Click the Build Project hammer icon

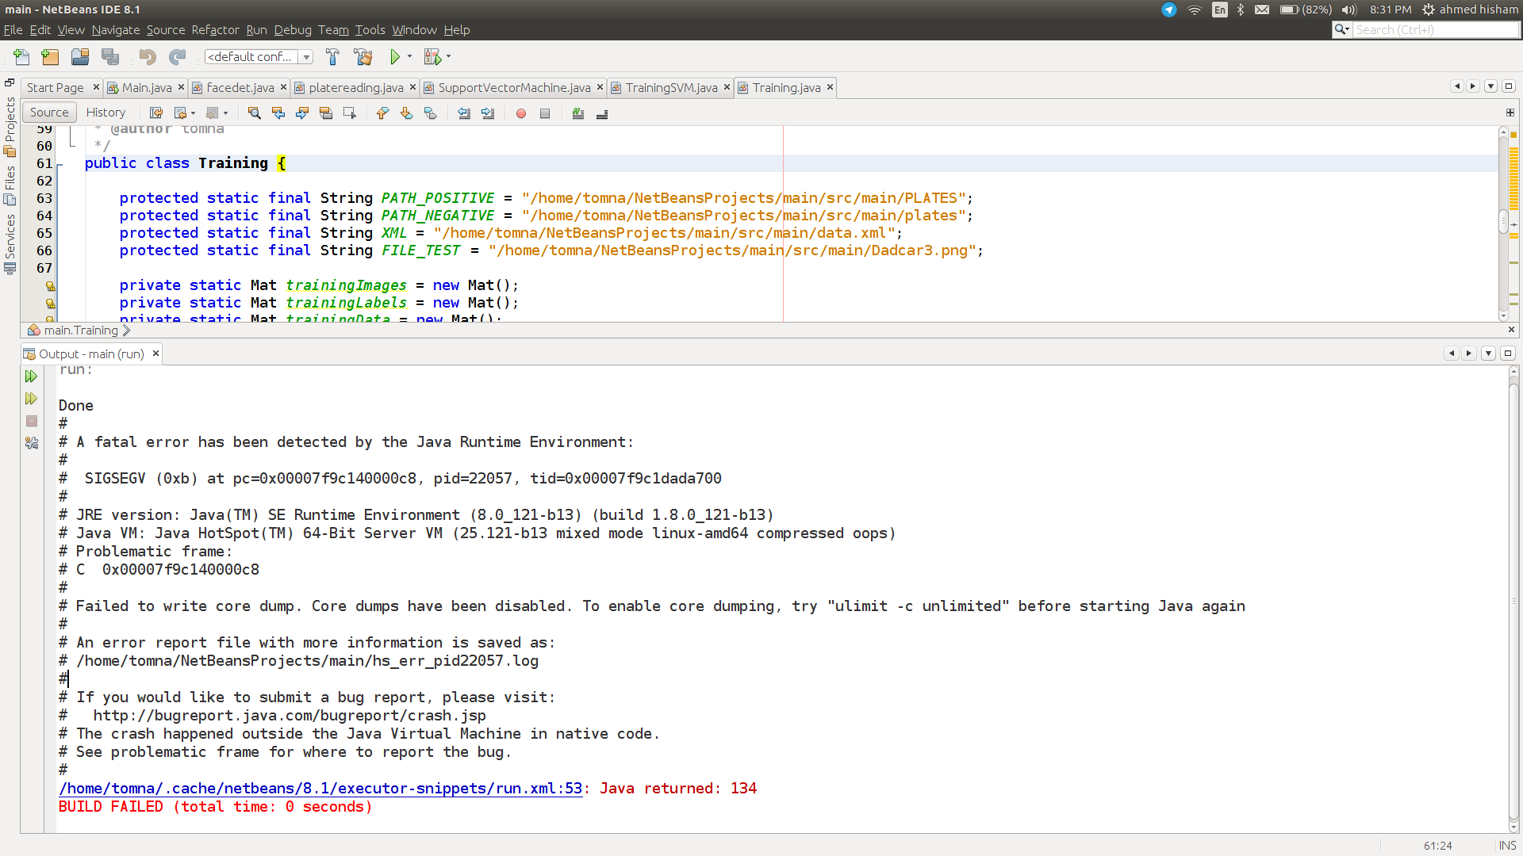click(x=332, y=56)
